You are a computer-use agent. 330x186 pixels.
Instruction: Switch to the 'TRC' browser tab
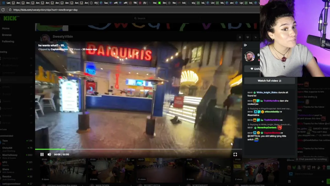point(133,3)
